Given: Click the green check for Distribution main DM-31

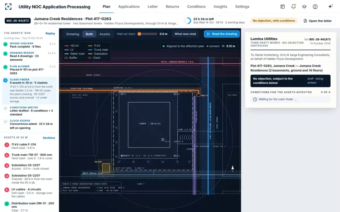Looking at the screenshot, I should [x=7, y=204].
